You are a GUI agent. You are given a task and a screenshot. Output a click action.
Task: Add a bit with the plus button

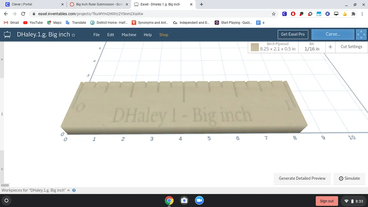pyautogui.click(x=330, y=47)
